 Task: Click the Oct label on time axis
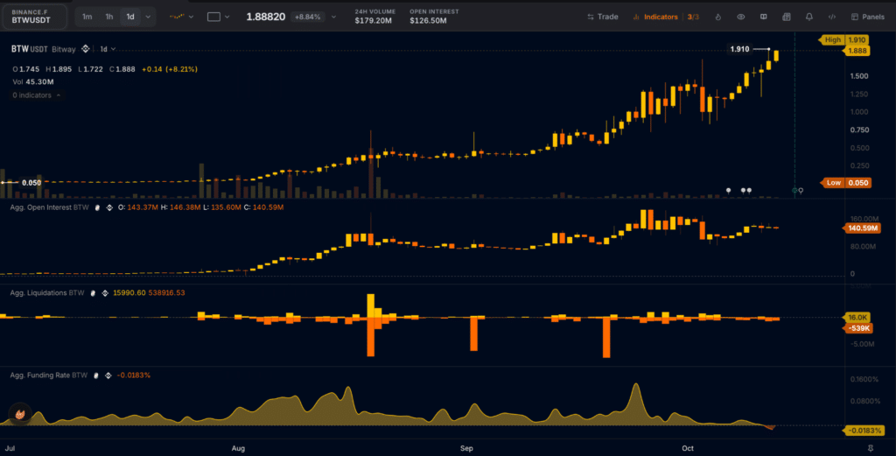688,449
